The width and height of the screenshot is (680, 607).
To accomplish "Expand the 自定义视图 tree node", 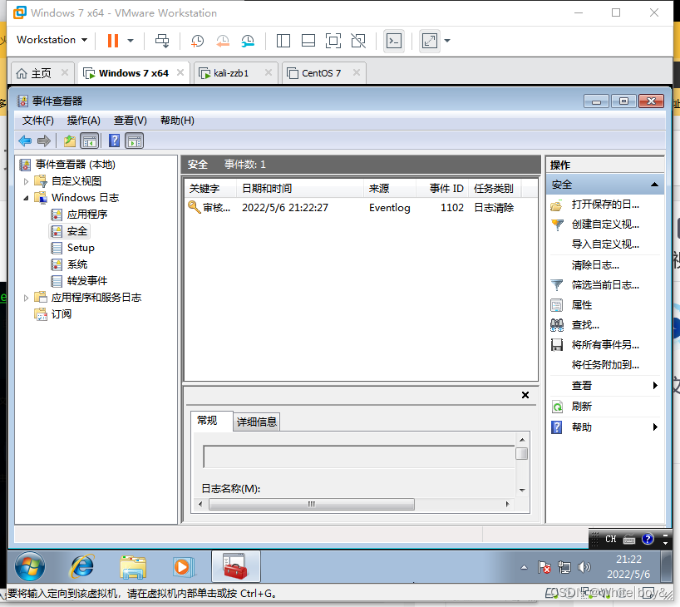I will coord(26,181).
